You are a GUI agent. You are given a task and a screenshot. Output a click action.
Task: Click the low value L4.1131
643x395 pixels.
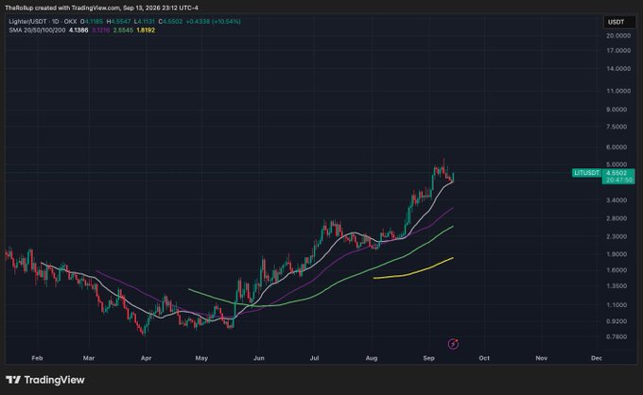click(x=145, y=22)
